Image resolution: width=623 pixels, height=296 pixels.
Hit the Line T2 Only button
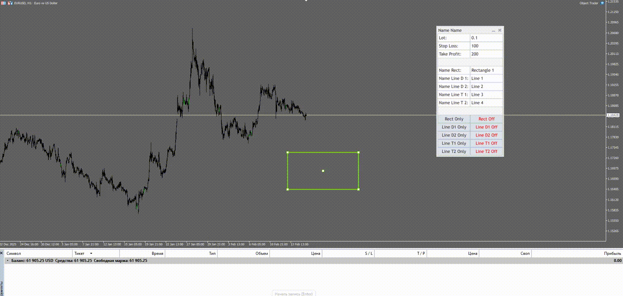(x=454, y=151)
